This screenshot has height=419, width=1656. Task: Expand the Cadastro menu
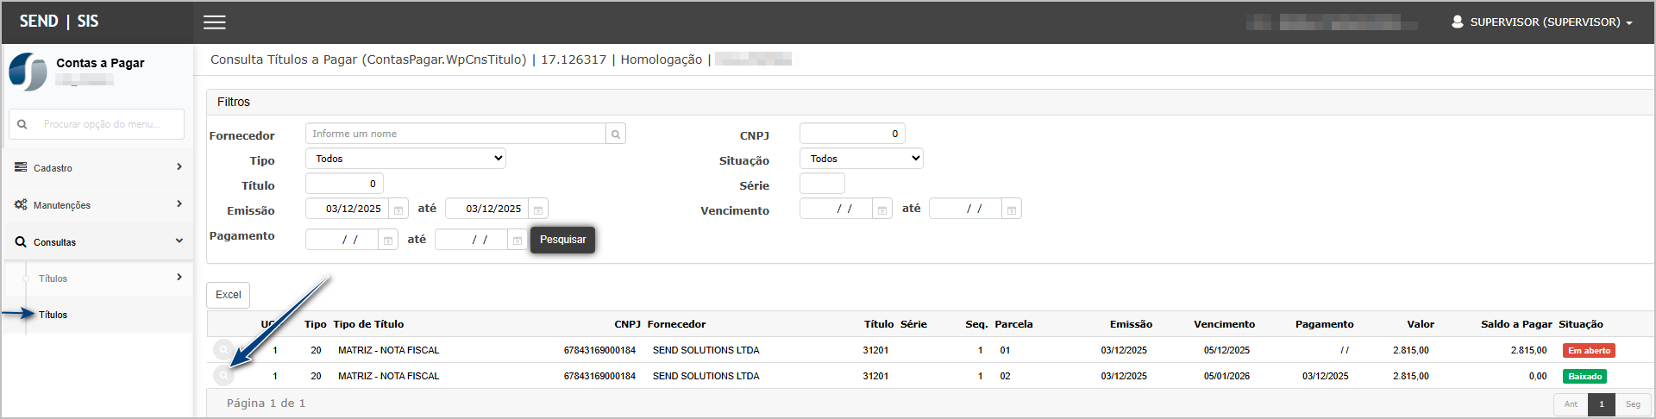coord(97,167)
